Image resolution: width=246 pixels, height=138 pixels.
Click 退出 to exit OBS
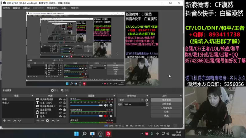coord(166,116)
